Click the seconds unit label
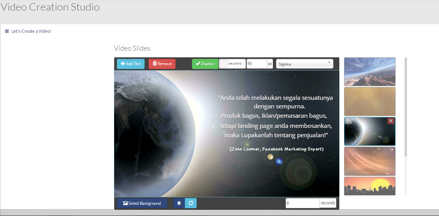The height and width of the screenshot is (216, 439). [328, 203]
